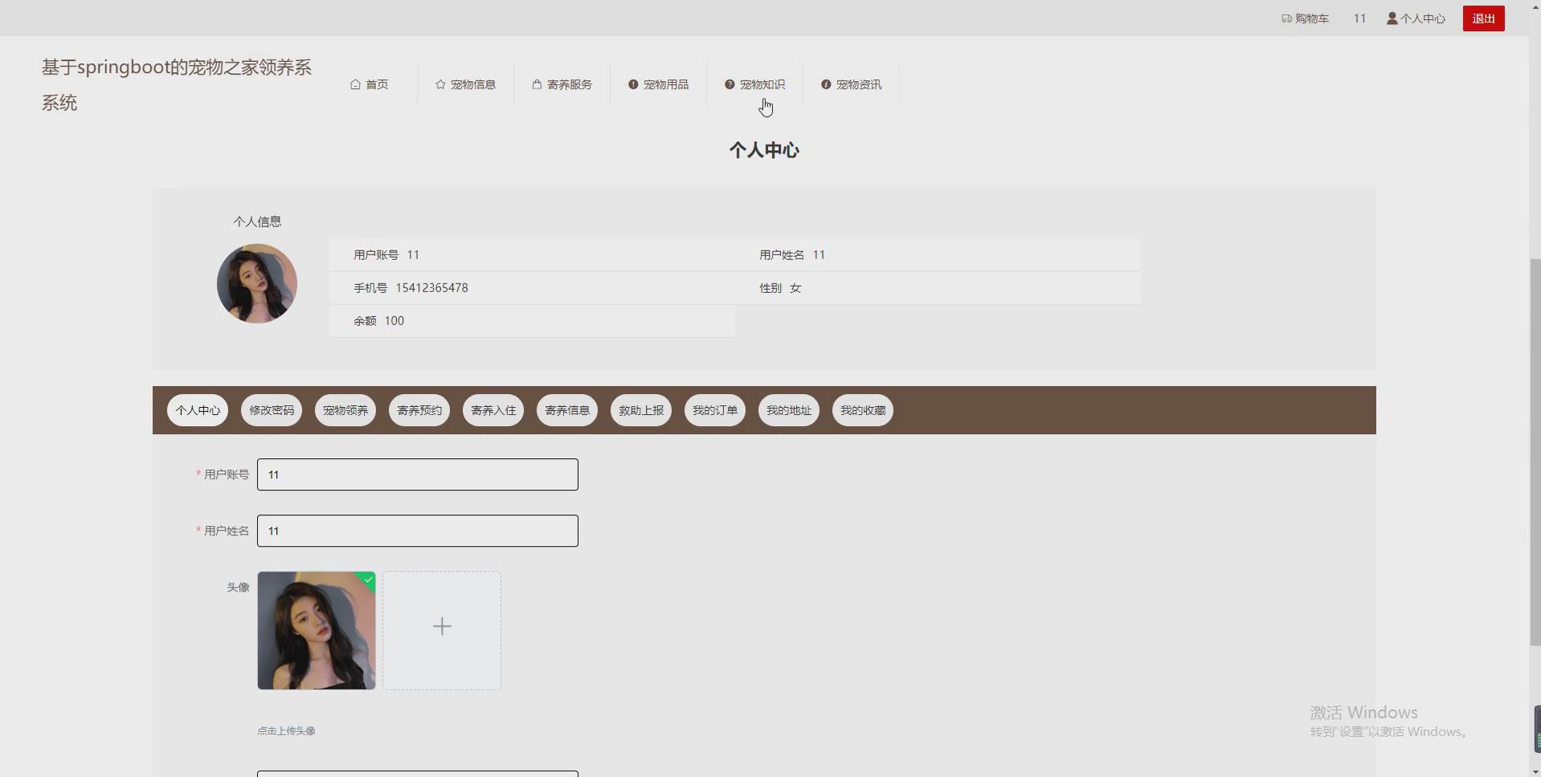Select the 我的收藏 tab
The width and height of the screenshot is (1541, 777).
coord(863,410)
